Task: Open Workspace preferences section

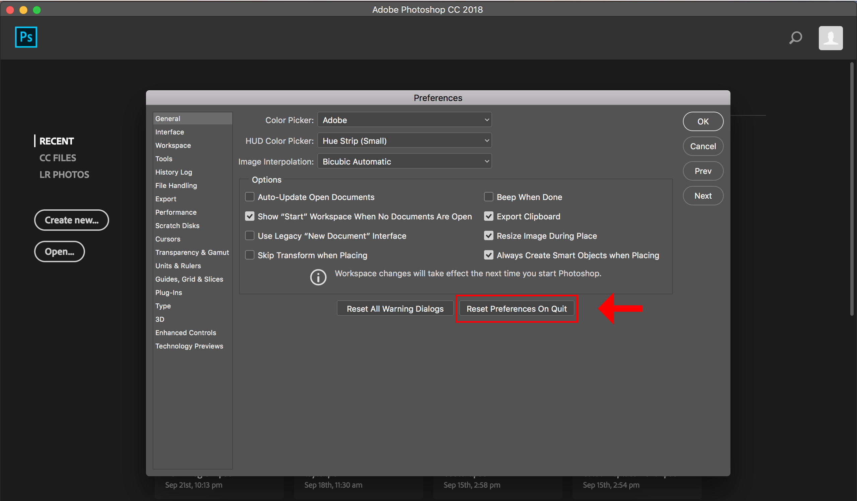Action: click(x=192, y=145)
